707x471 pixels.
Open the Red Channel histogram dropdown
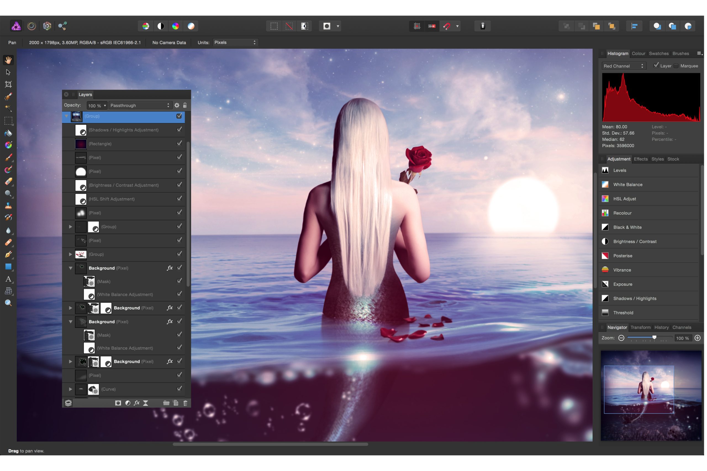click(x=623, y=66)
